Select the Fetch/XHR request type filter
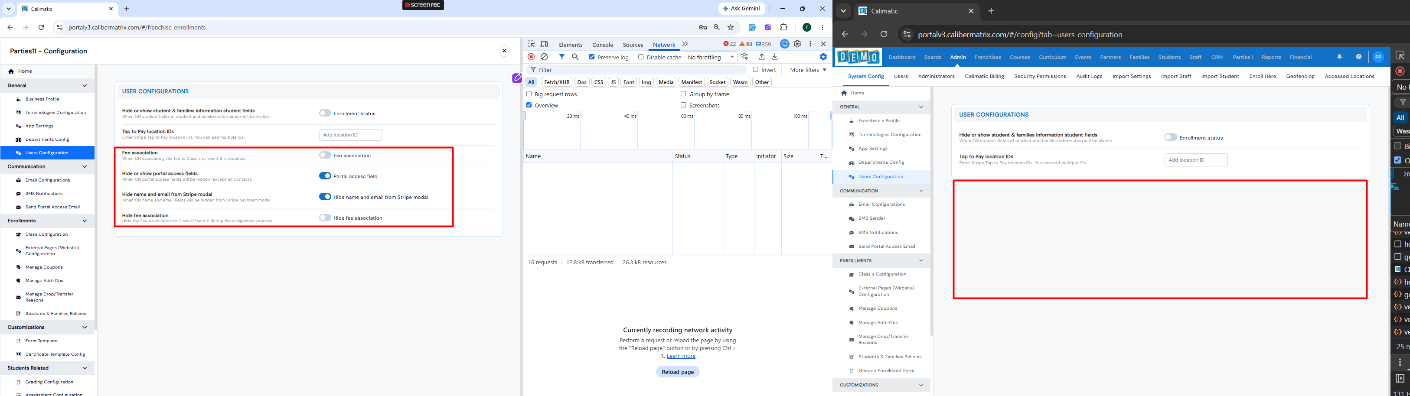Screen dimensions: 1410x396 pos(556,82)
